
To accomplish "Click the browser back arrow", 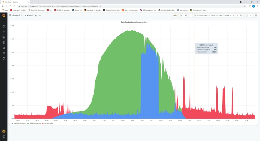I will pos(3,6).
